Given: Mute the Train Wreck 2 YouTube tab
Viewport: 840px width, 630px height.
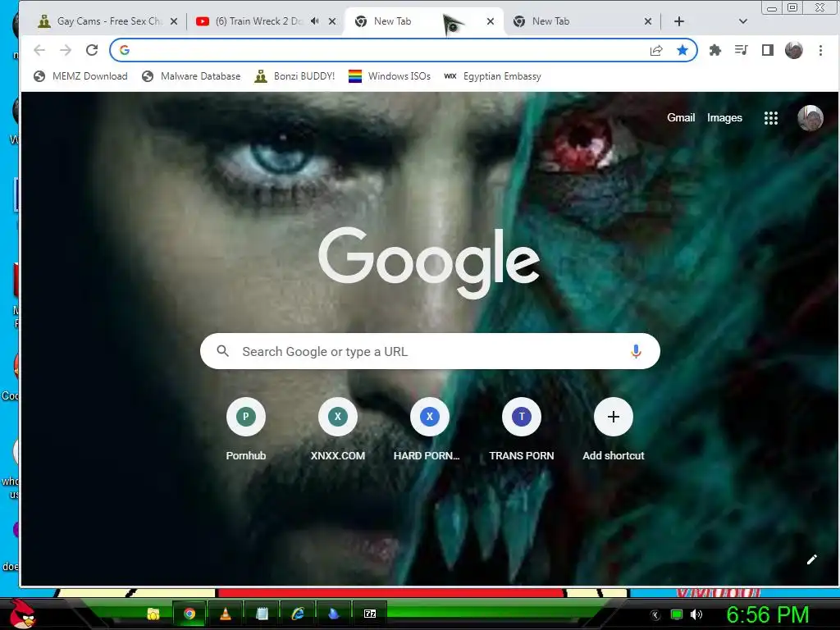Looking at the screenshot, I should 315,21.
